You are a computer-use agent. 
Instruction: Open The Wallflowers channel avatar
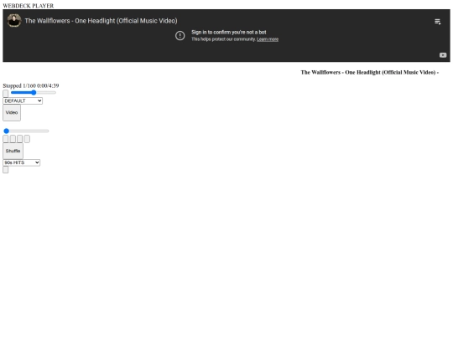14,21
